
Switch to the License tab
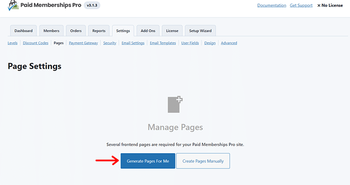click(172, 30)
